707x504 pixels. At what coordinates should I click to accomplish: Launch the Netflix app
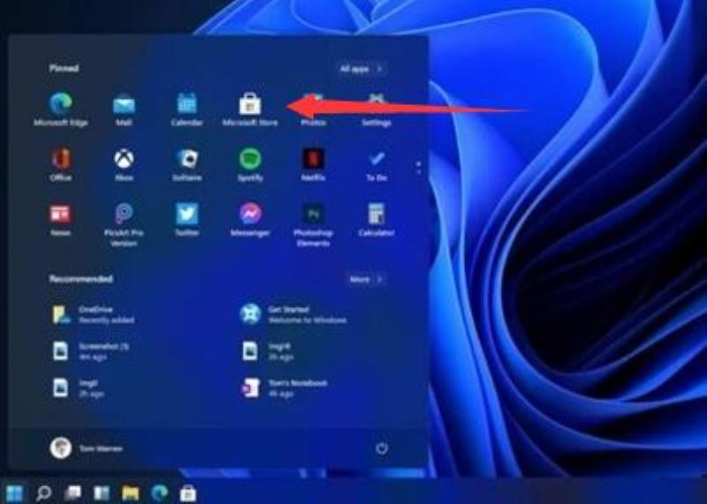point(313,165)
